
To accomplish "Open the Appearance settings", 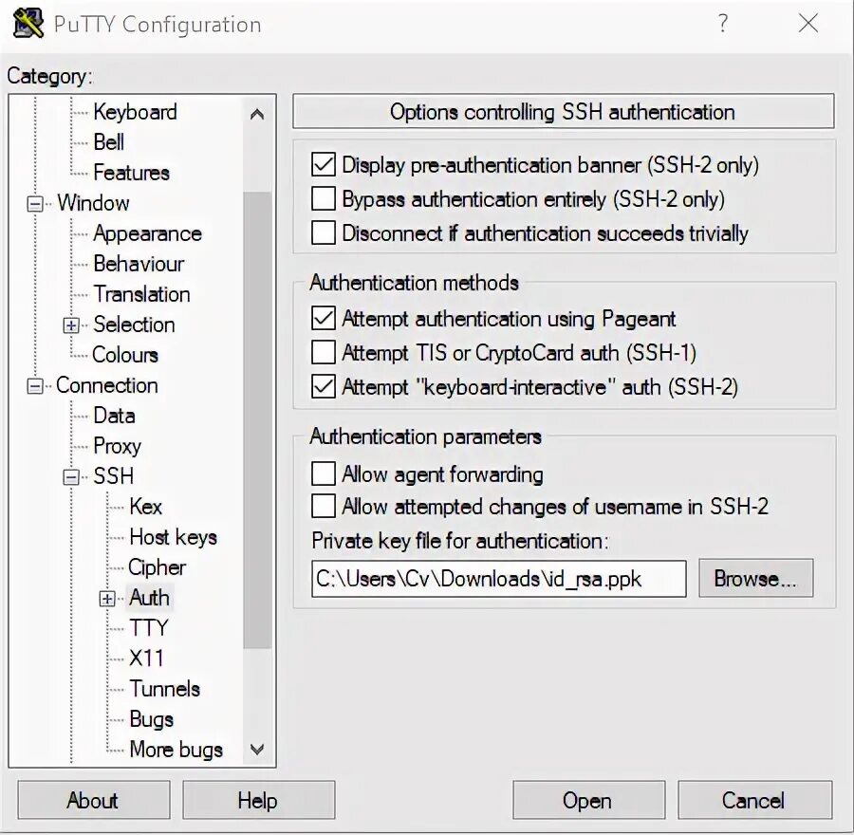I will click(148, 233).
